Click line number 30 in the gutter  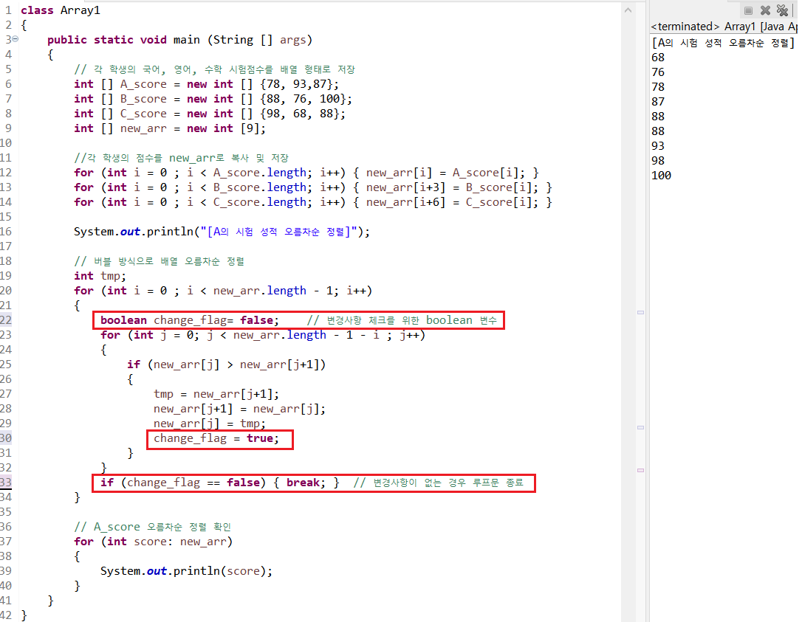(x=6, y=438)
